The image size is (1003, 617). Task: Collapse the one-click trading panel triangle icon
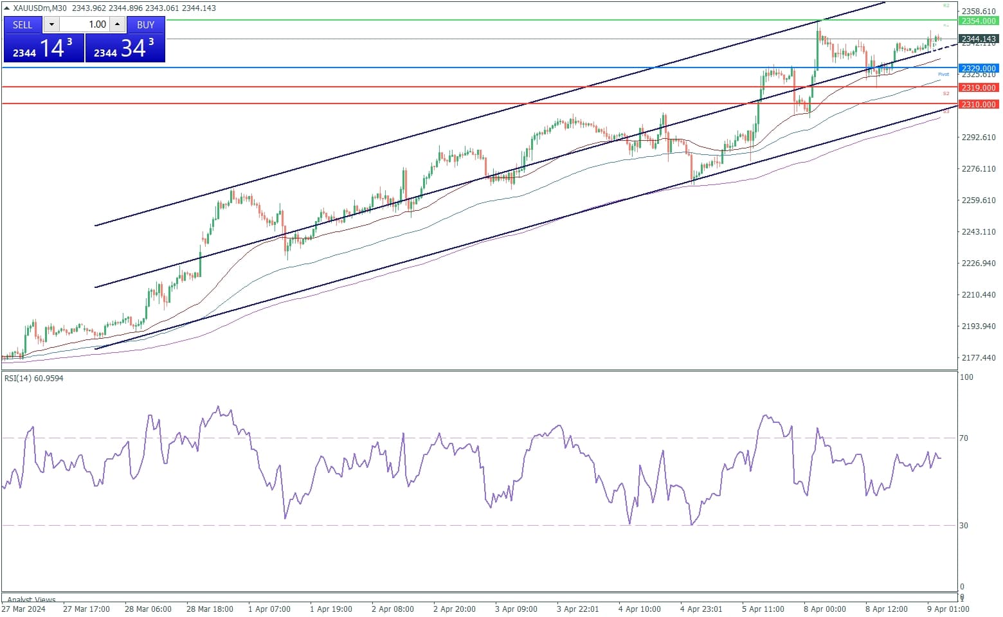click(x=6, y=8)
